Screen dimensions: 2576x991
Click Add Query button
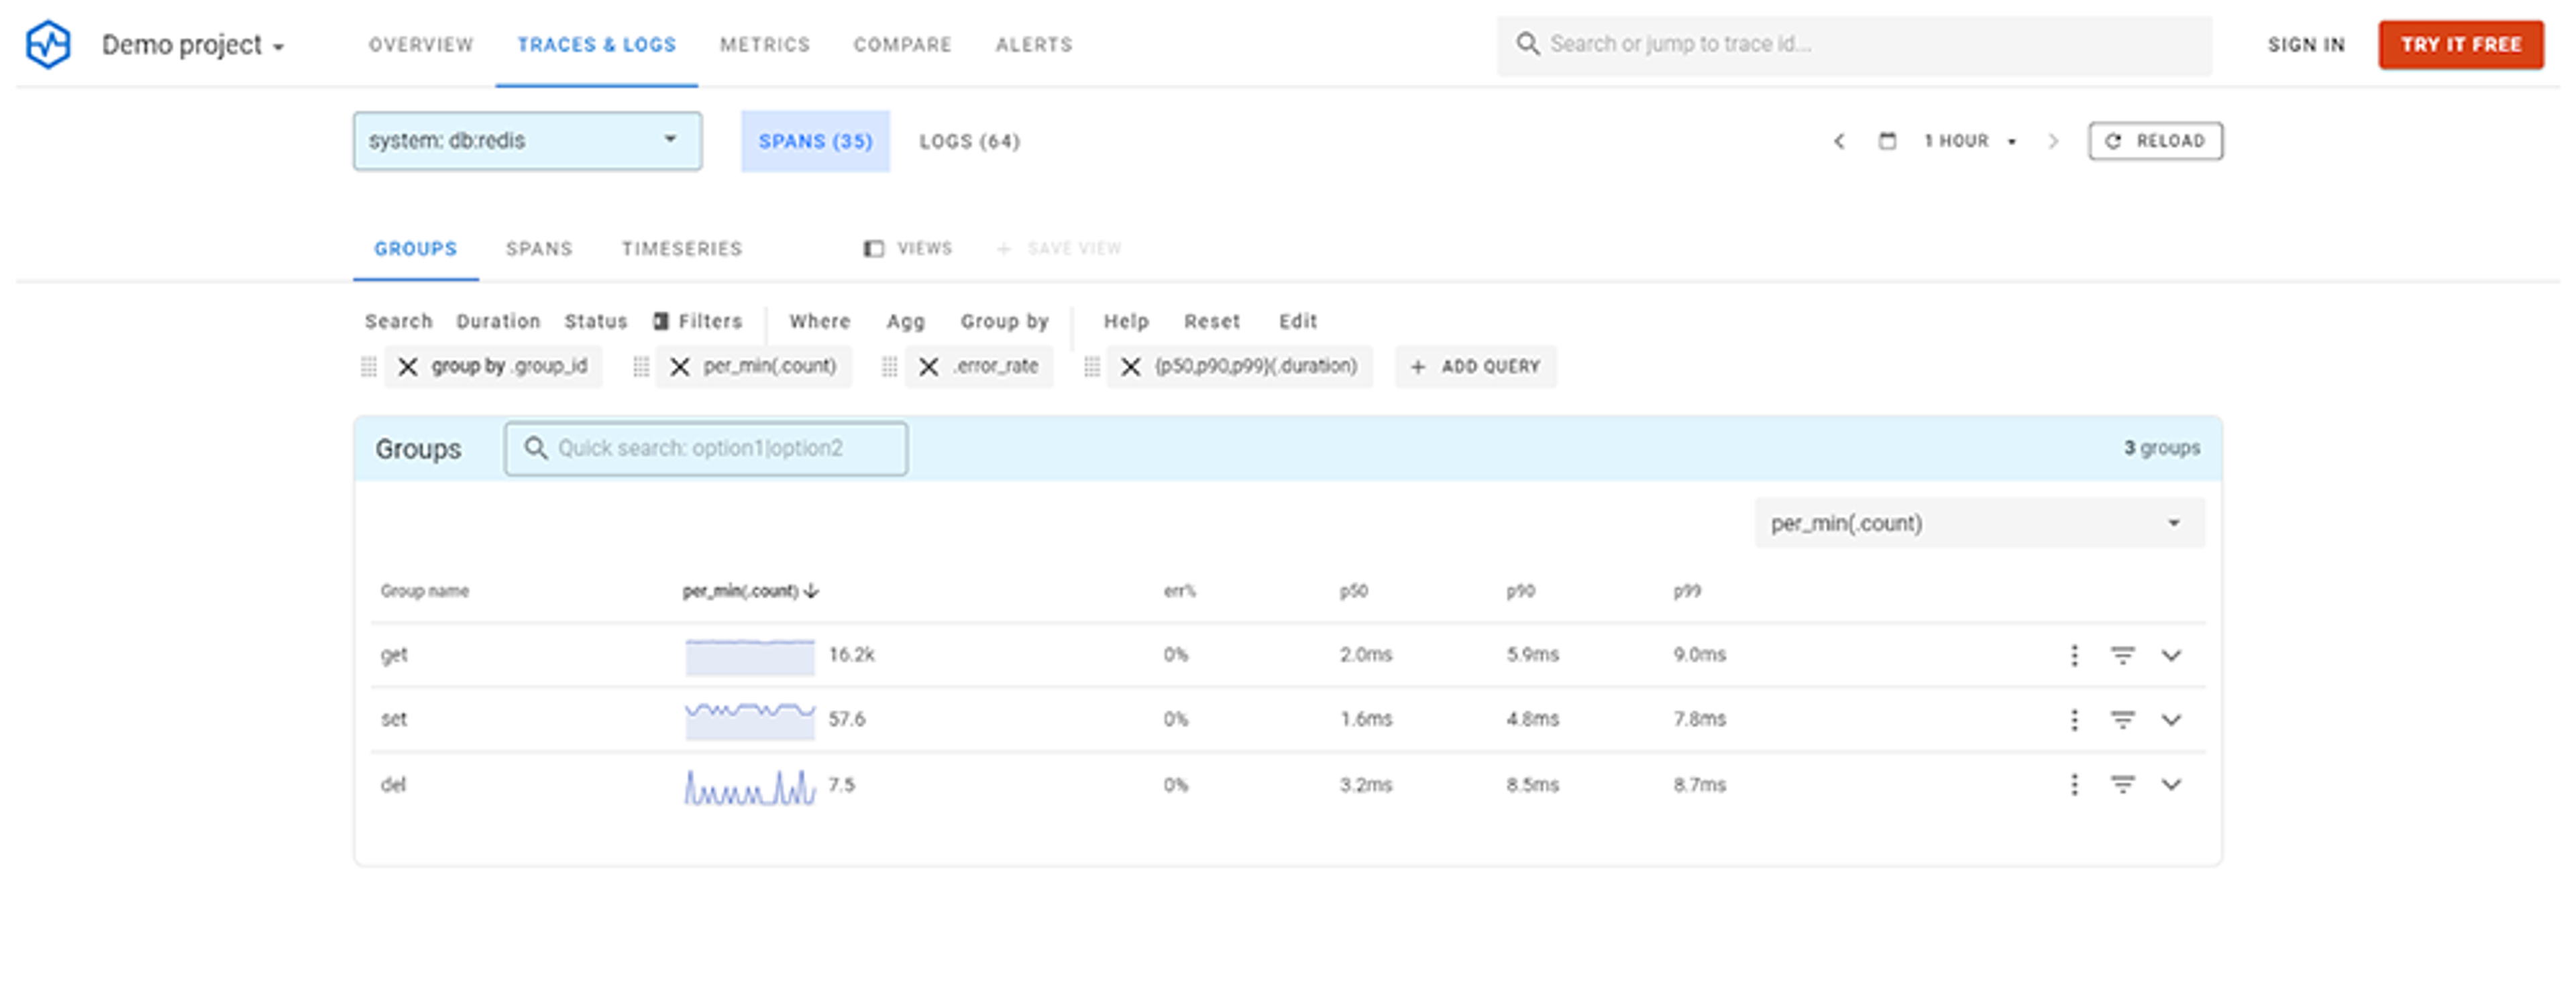(x=1475, y=367)
